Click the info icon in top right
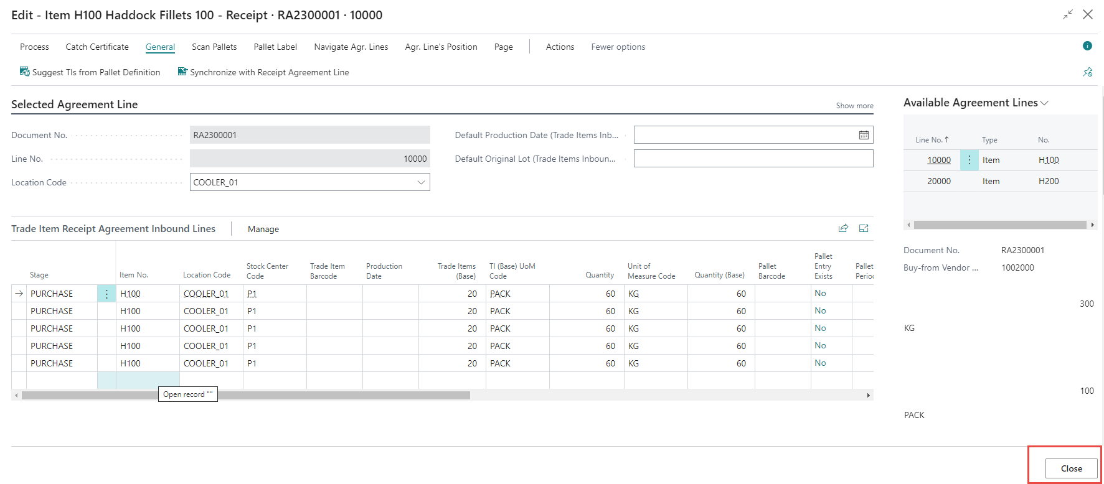This screenshot has width=1104, height=484. [1087, 46]
